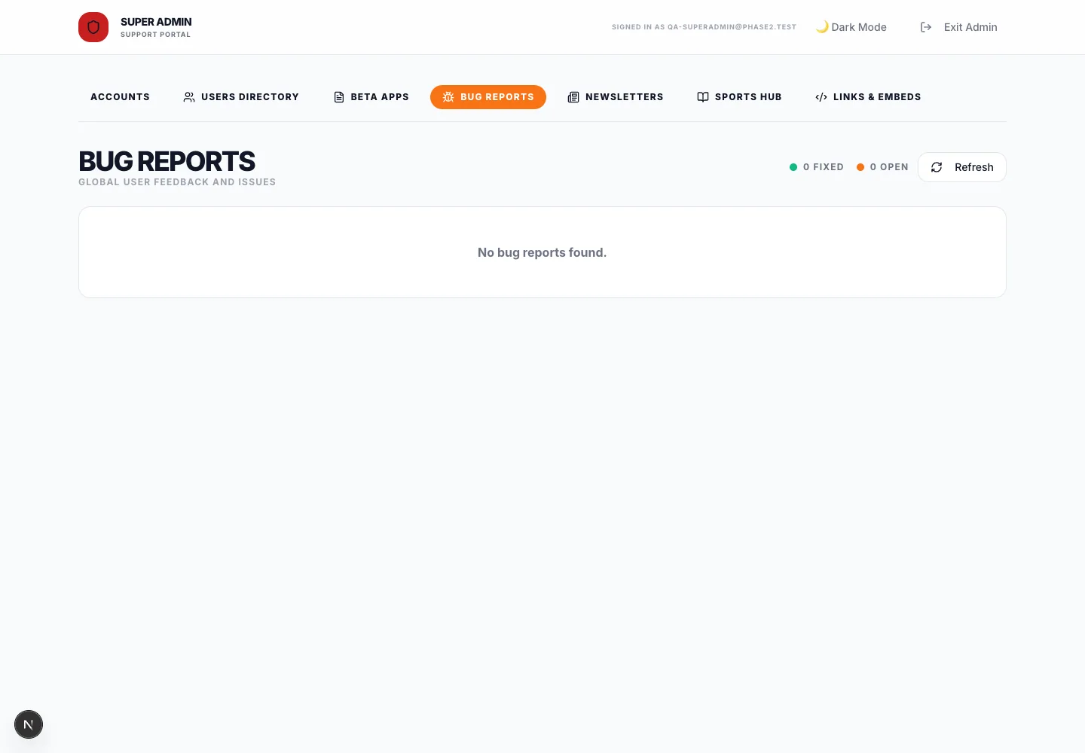Image resolution: width=1085 pixels, height=753 pixels.
Task: Click the document icon beside Beta Apps
Action: click(339, 97)
